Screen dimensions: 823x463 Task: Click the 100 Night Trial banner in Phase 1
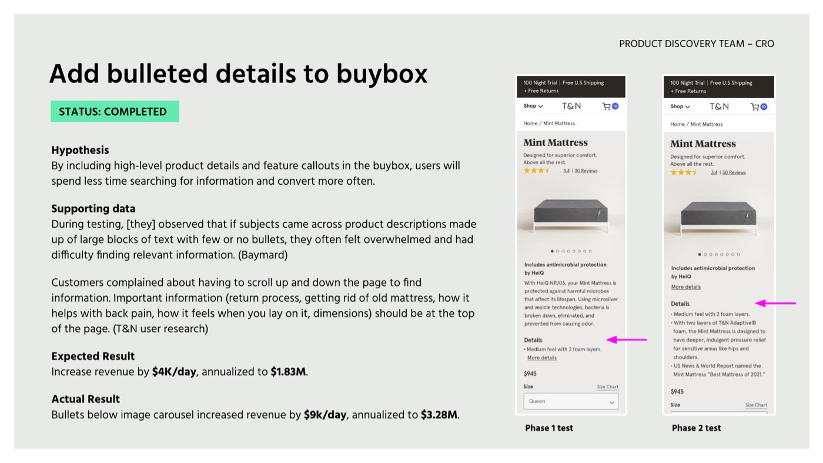pos(571,86)
